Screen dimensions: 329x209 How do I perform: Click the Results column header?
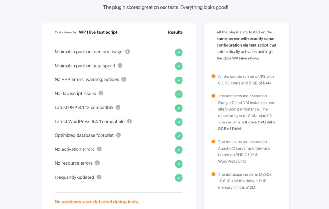[175, 32]
